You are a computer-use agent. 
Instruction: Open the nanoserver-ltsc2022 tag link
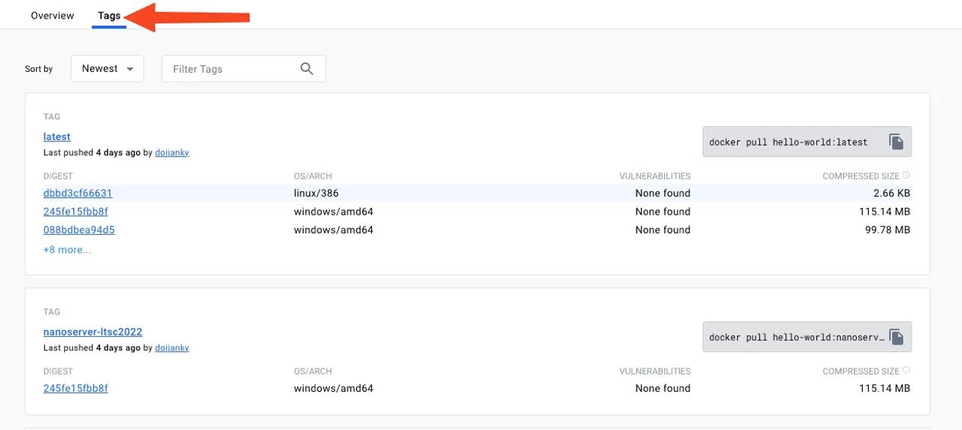[x=92, y=332]
